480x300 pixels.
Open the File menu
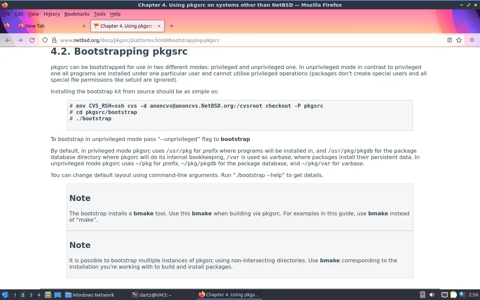[6, 14]
